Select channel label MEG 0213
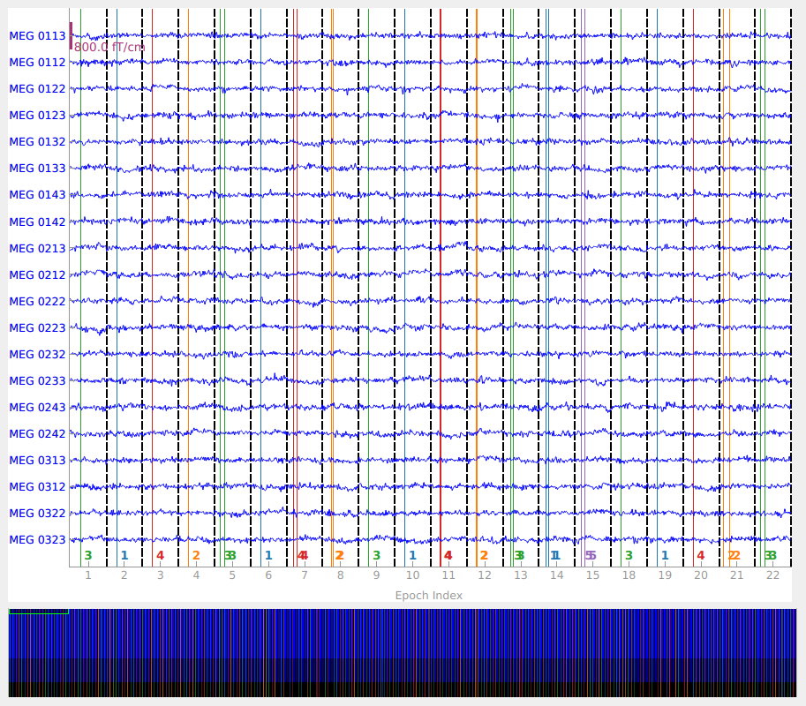 click(x=38, y=249)
